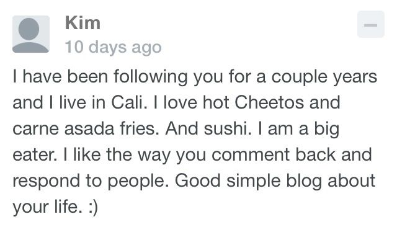The height and width of the screenshot is (227, 397).
Task: Click the word 'Cheetos' in the comment
Action: 269,102
